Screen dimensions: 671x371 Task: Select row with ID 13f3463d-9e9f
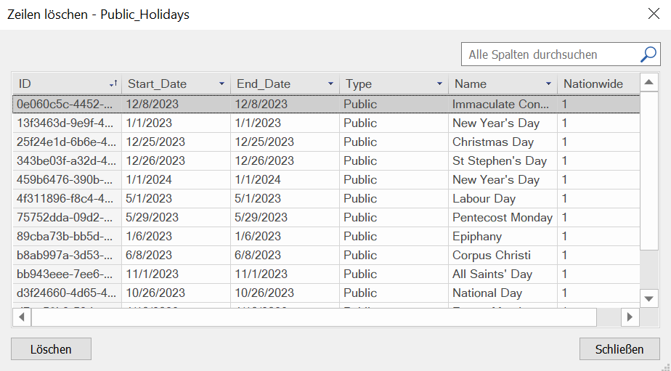click(x=326, y=123)
